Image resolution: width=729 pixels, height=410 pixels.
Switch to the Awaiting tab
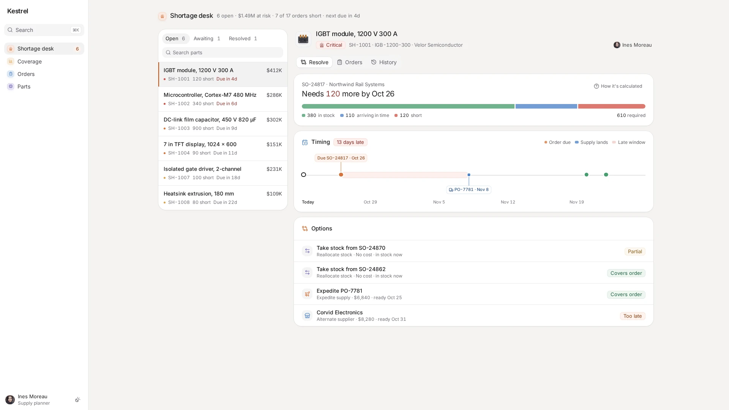(x=207, y=39)
